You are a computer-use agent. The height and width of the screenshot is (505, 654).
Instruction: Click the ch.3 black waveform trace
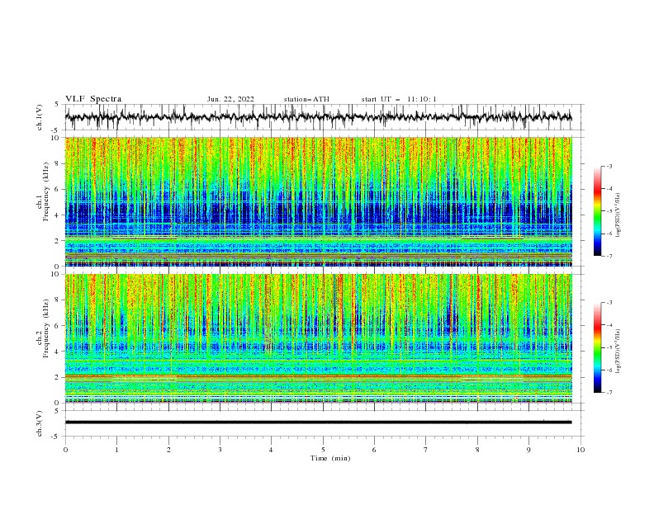[x=319, y=422]
